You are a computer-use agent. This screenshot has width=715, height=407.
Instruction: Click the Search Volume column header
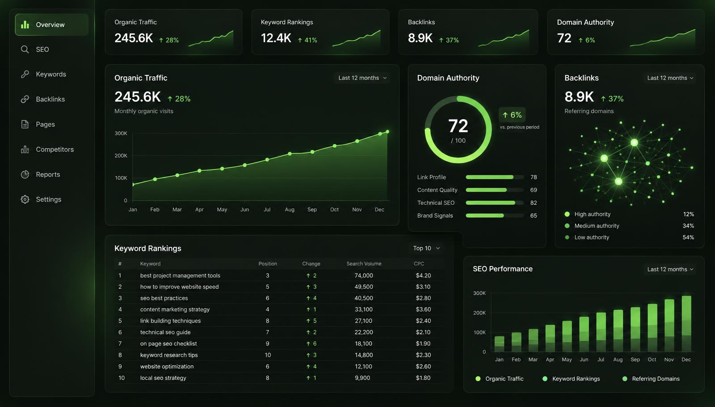coord(364,264)
